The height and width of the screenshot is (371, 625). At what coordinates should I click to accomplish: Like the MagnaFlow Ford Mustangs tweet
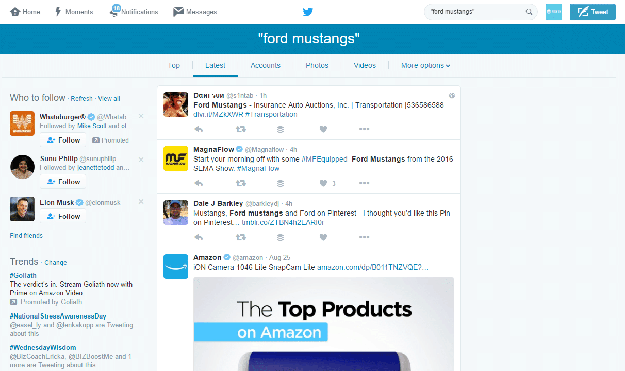click(x=323, y=183)
